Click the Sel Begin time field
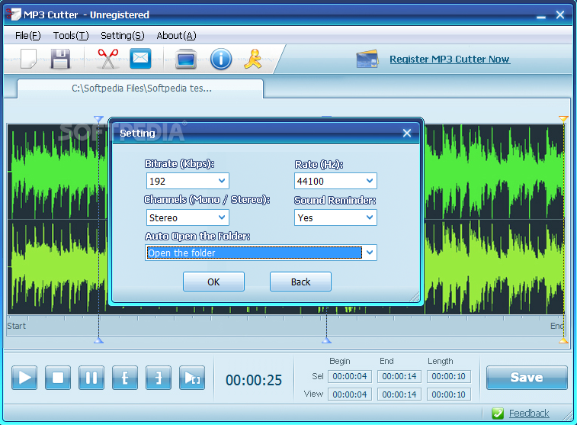The width and height of the screenshot is (577, 425). point(350,376)
